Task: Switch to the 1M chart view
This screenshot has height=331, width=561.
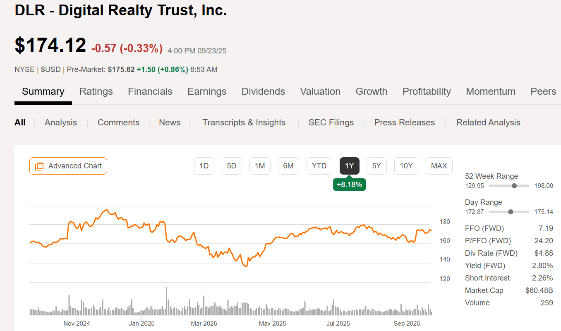Action: (x=260, y=165)
